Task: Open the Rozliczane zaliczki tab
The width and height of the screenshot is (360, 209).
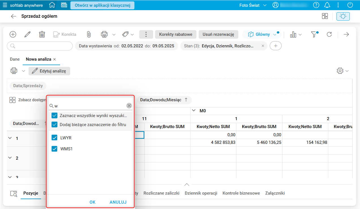Action: (161, 193)
